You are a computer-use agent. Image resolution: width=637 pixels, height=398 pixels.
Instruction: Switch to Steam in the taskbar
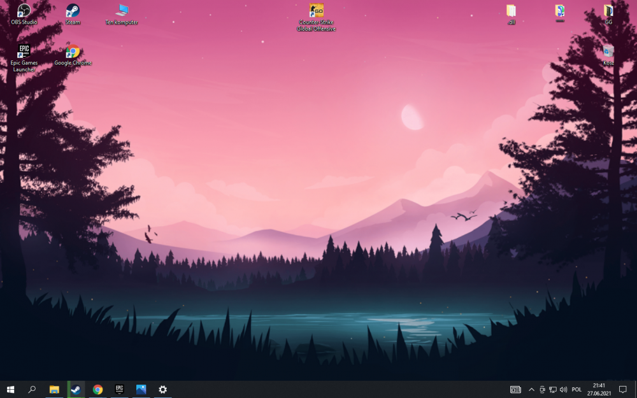pos(76,390)
